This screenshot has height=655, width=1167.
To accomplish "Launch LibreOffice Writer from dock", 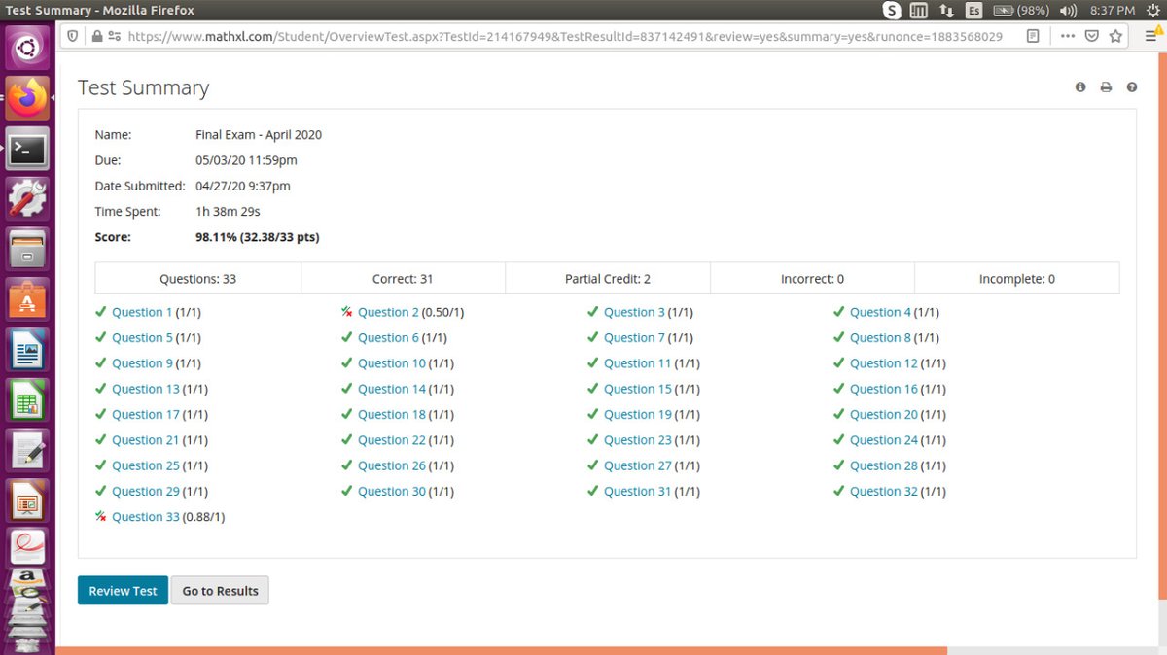I will click(x=27, y=351).
